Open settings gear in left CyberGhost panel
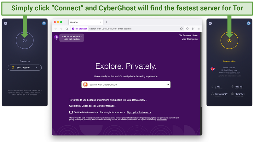Screen dimensions: 254x142 click(44, 24)
